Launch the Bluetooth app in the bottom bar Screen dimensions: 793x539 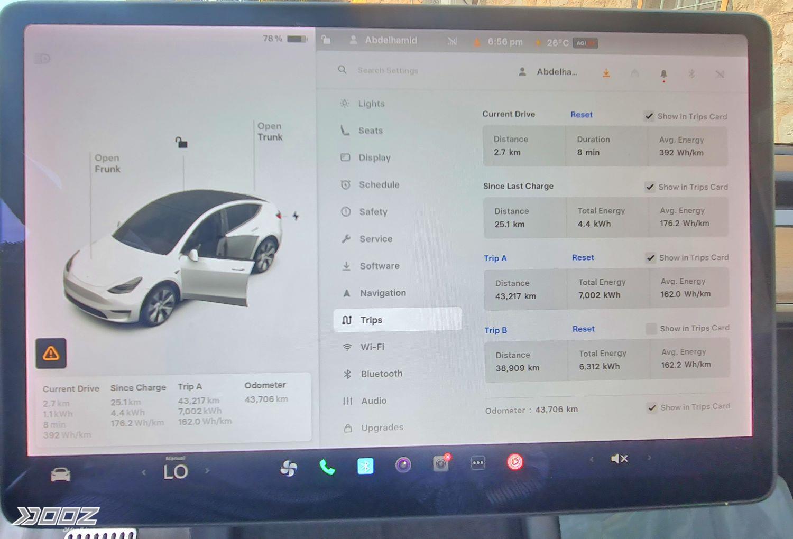pos(365,466)
